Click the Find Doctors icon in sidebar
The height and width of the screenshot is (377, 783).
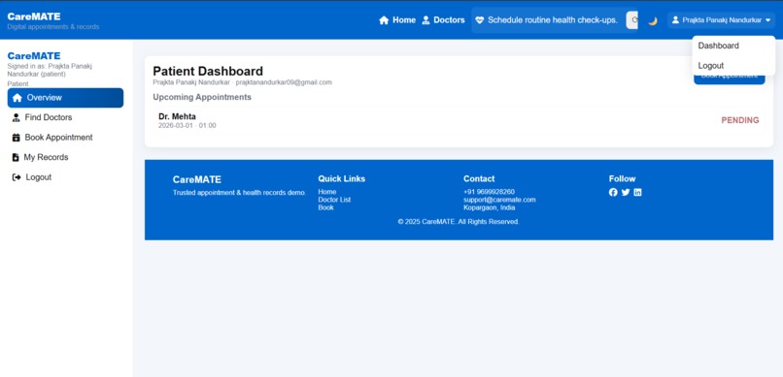(16, 117)
